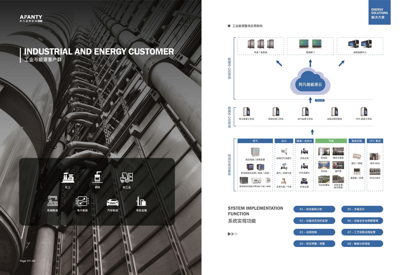Select the 智能控制 category header
This screenshot has height=275, width=403.
point(357,141)
